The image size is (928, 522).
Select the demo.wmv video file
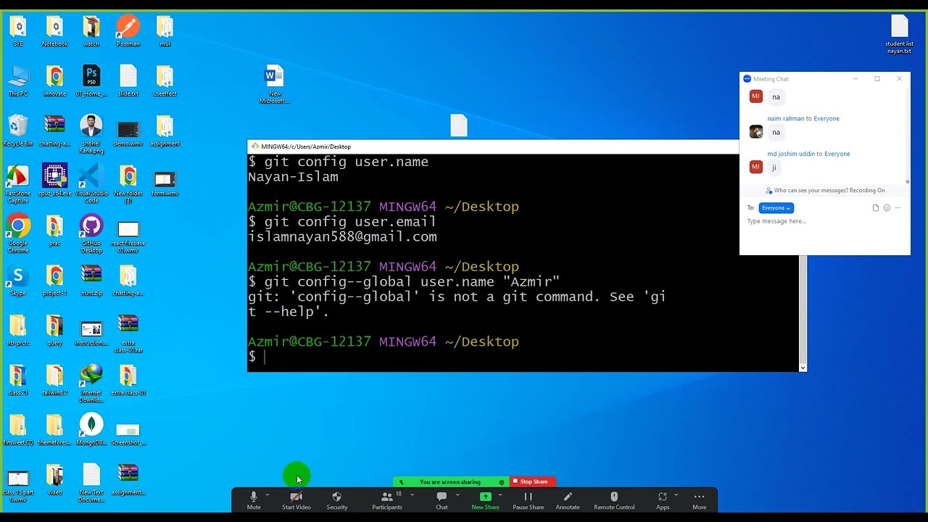click(x=128, y=134)
